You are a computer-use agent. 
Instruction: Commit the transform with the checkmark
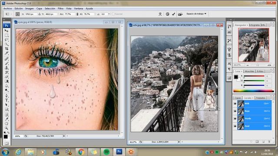[x=174, y=14]
